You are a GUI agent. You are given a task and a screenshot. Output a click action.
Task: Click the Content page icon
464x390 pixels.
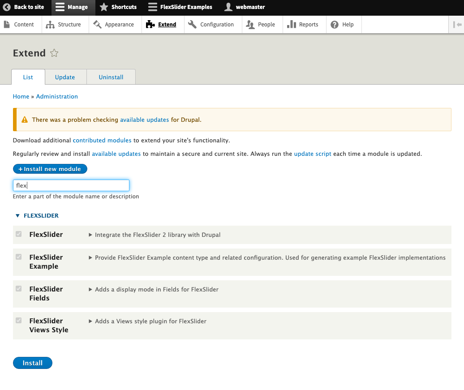tap(7, 25)
